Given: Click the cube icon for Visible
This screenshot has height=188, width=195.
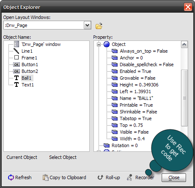Looking at the screenshot, I should point(115,132).
